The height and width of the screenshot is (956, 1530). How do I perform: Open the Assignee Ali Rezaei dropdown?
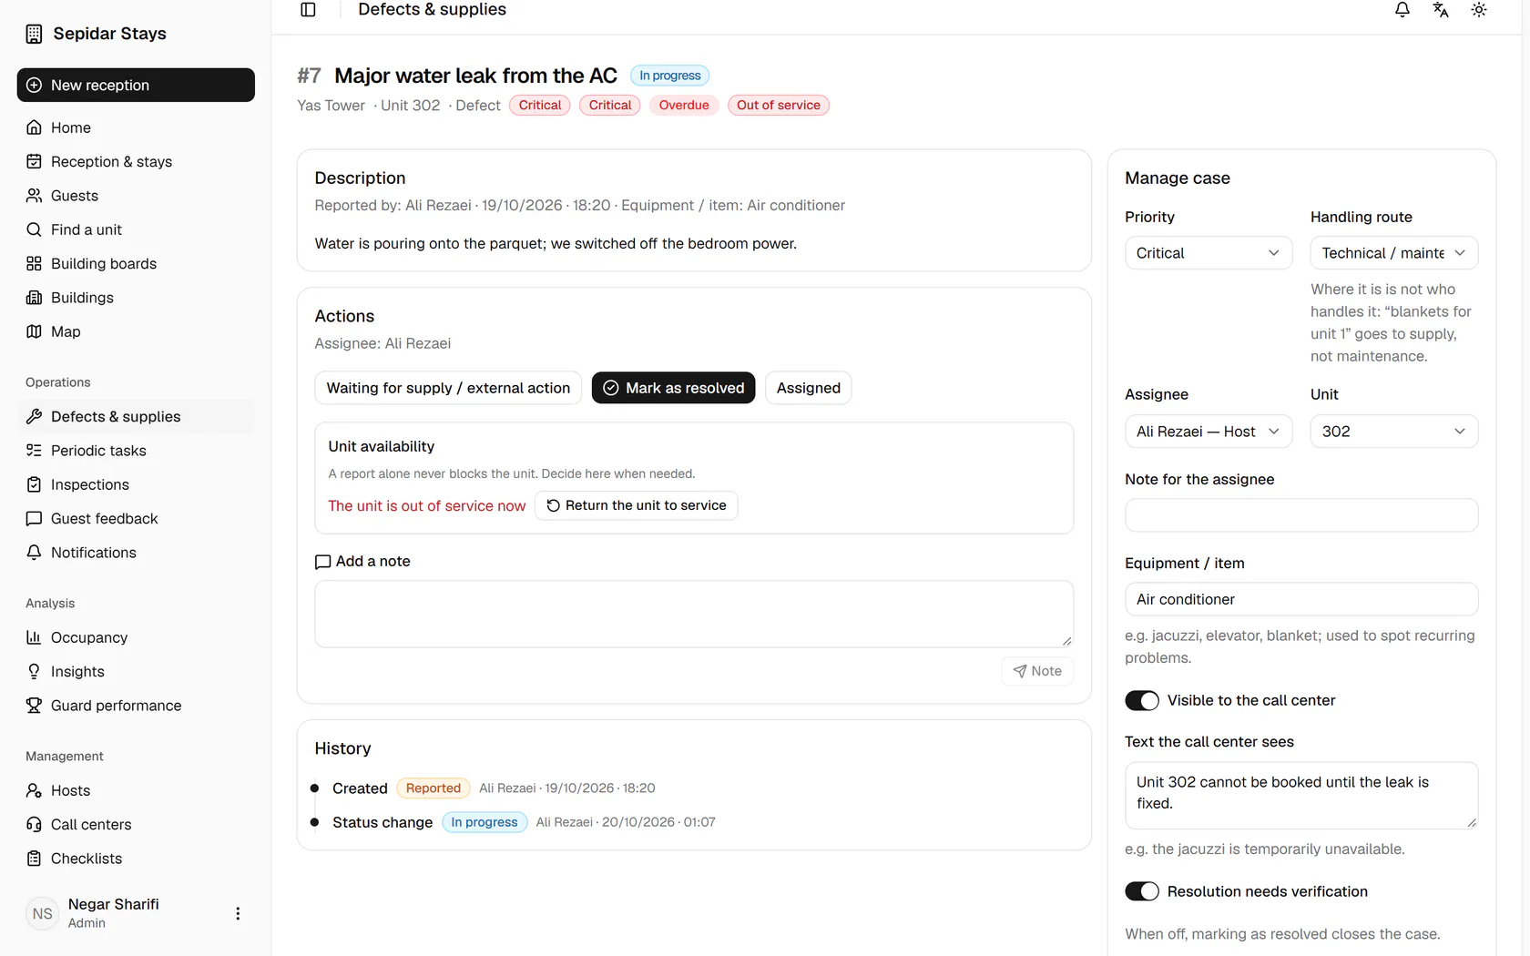click(x=1209, y=432)
